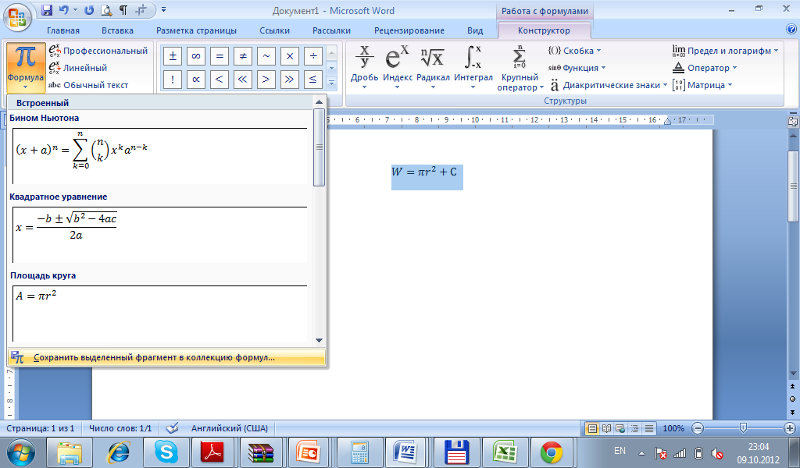Image resolution: width=800 pixels, height=468 pixels.
Task: Expand the symbols gallery More arrow
Action: point(331,83)
